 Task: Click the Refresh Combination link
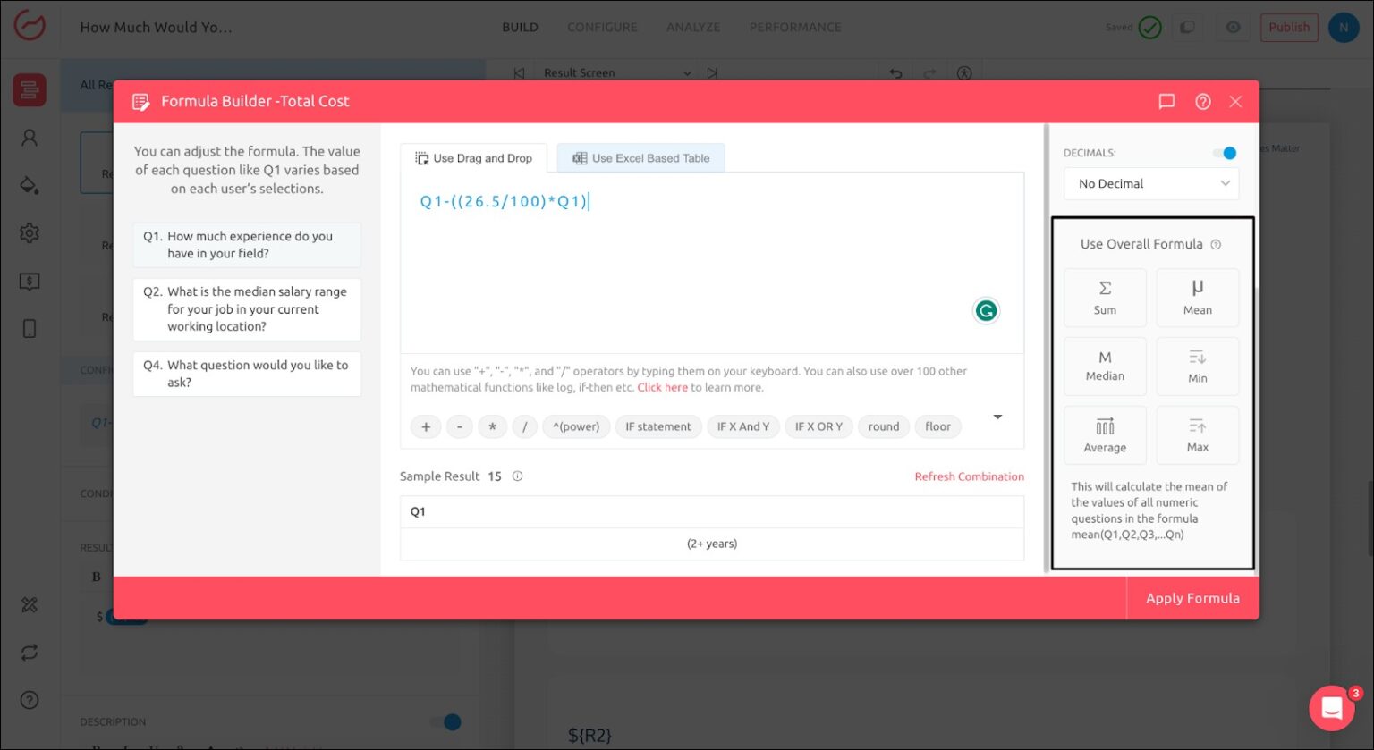coord(969,476)
